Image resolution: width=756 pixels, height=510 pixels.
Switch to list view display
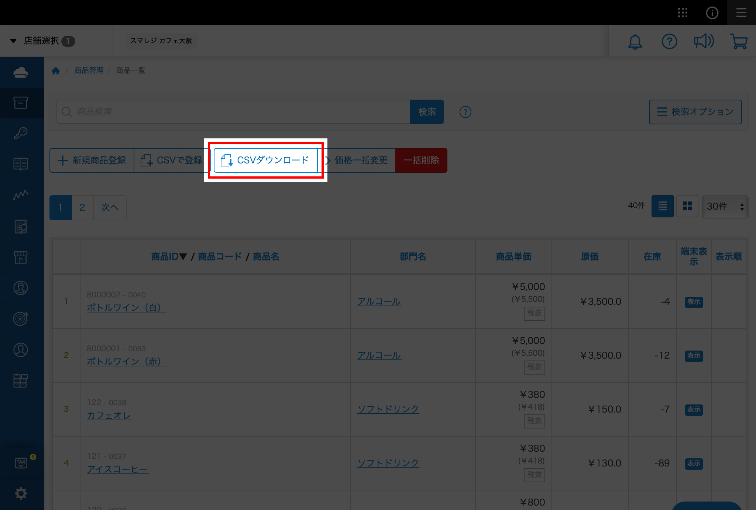coord(663,206)
